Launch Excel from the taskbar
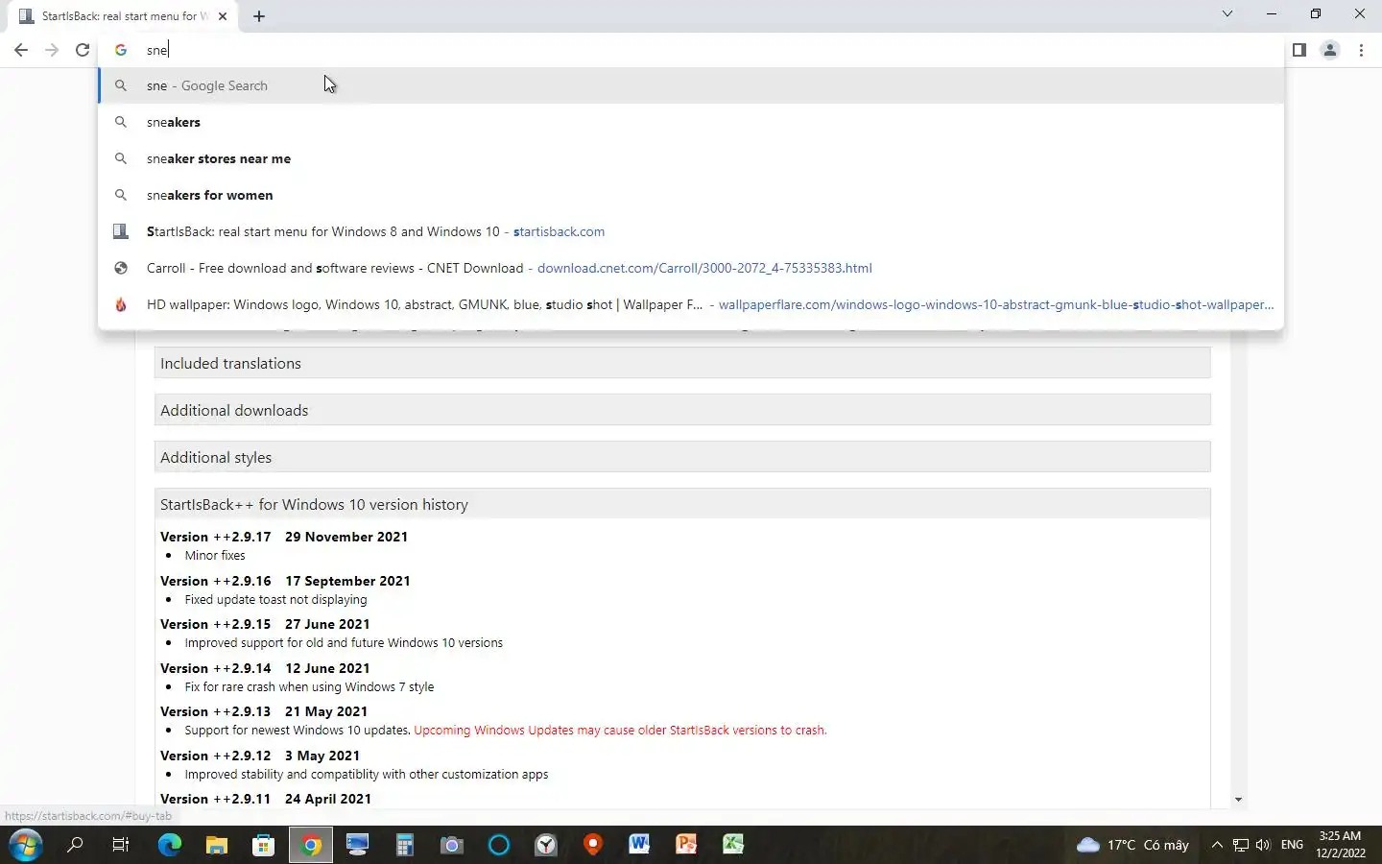 tap(734, 845)
